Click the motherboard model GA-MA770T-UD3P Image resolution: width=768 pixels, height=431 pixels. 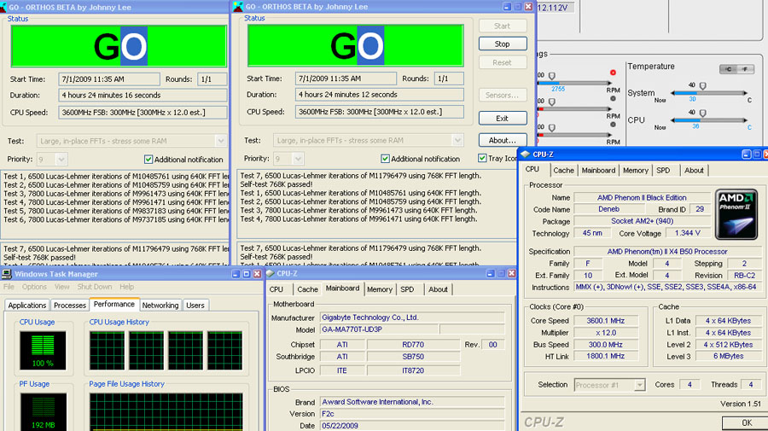tap(380, 329)
